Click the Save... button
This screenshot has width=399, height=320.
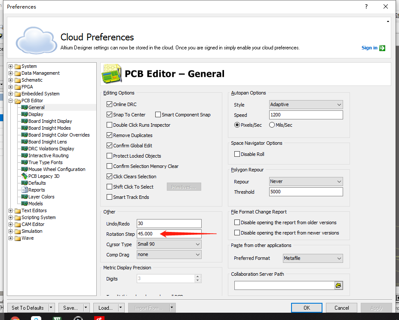tap(71, 308)
